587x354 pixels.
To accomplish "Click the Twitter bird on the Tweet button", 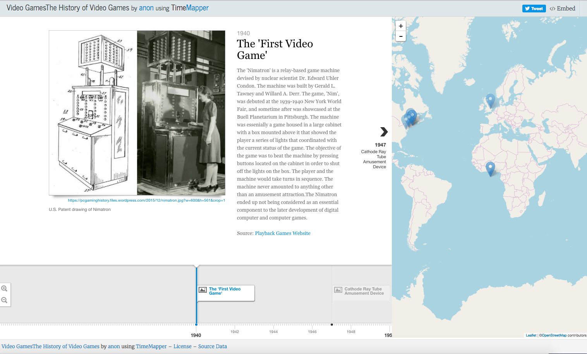I will [527, 8].
